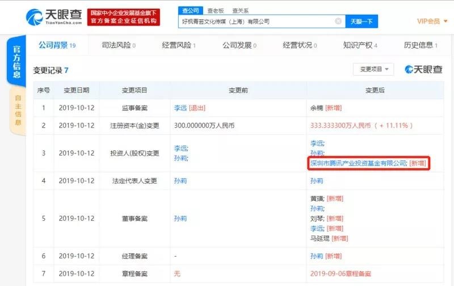
Task: Open 马延琨 link in directors row
Action: coord(320,238)
